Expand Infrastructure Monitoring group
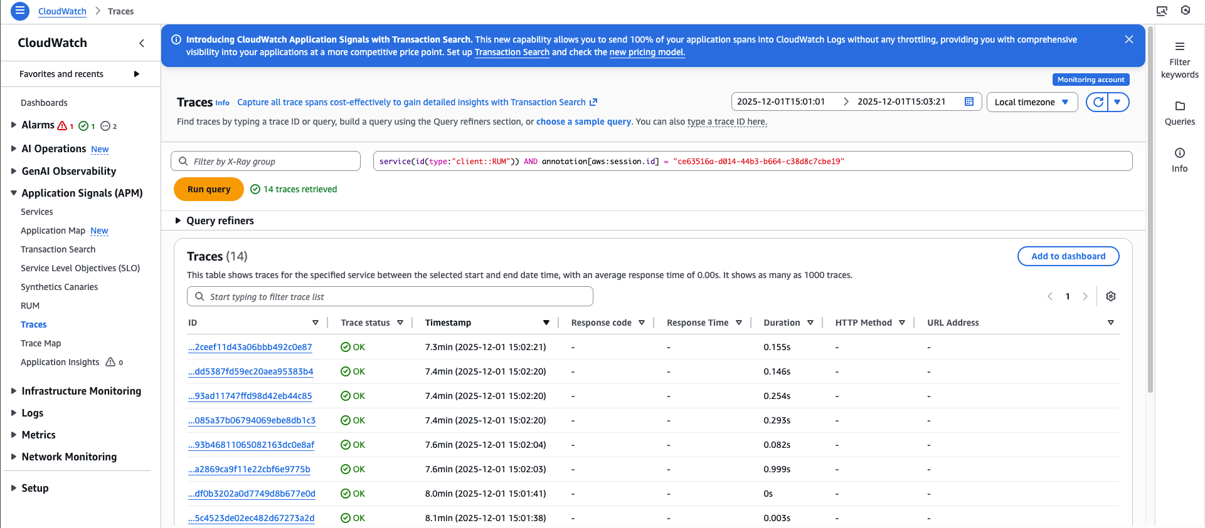 [14, 391]
